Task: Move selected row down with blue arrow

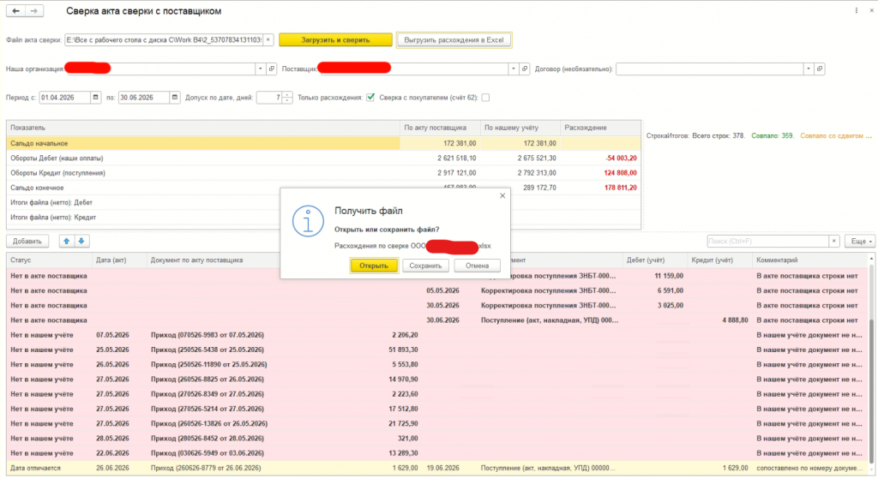Action: [81, 242]
